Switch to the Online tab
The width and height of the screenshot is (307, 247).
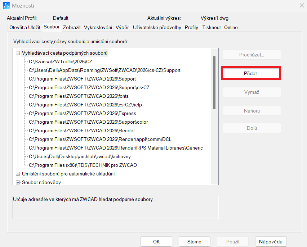(231, 28)
